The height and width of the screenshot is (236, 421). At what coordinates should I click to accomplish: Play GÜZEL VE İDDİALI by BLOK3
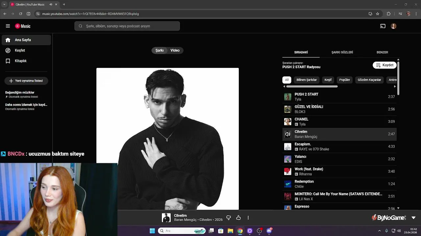point(339,109)
